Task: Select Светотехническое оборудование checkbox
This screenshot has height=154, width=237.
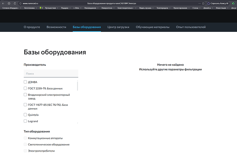Action: click(25, 144)
